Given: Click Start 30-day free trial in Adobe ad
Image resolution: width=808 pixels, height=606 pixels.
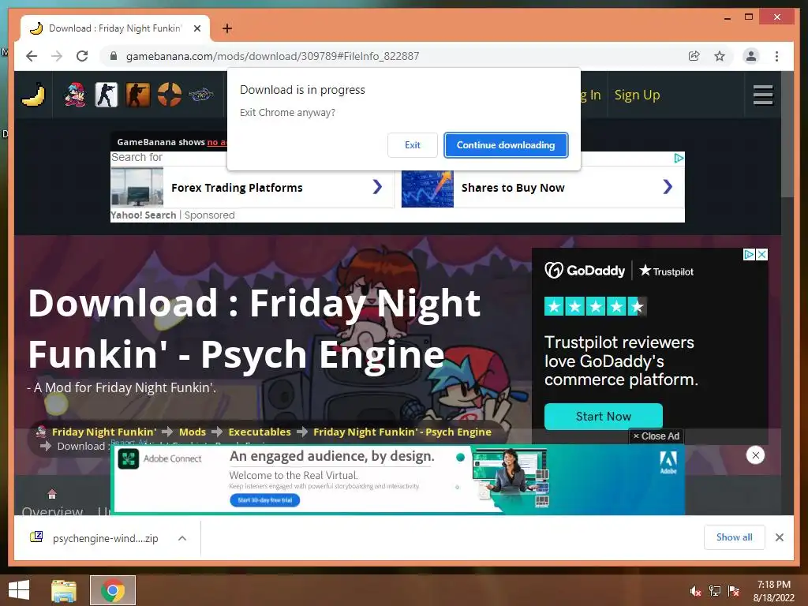Looking at the screenshot, I should tap(265, 499).
